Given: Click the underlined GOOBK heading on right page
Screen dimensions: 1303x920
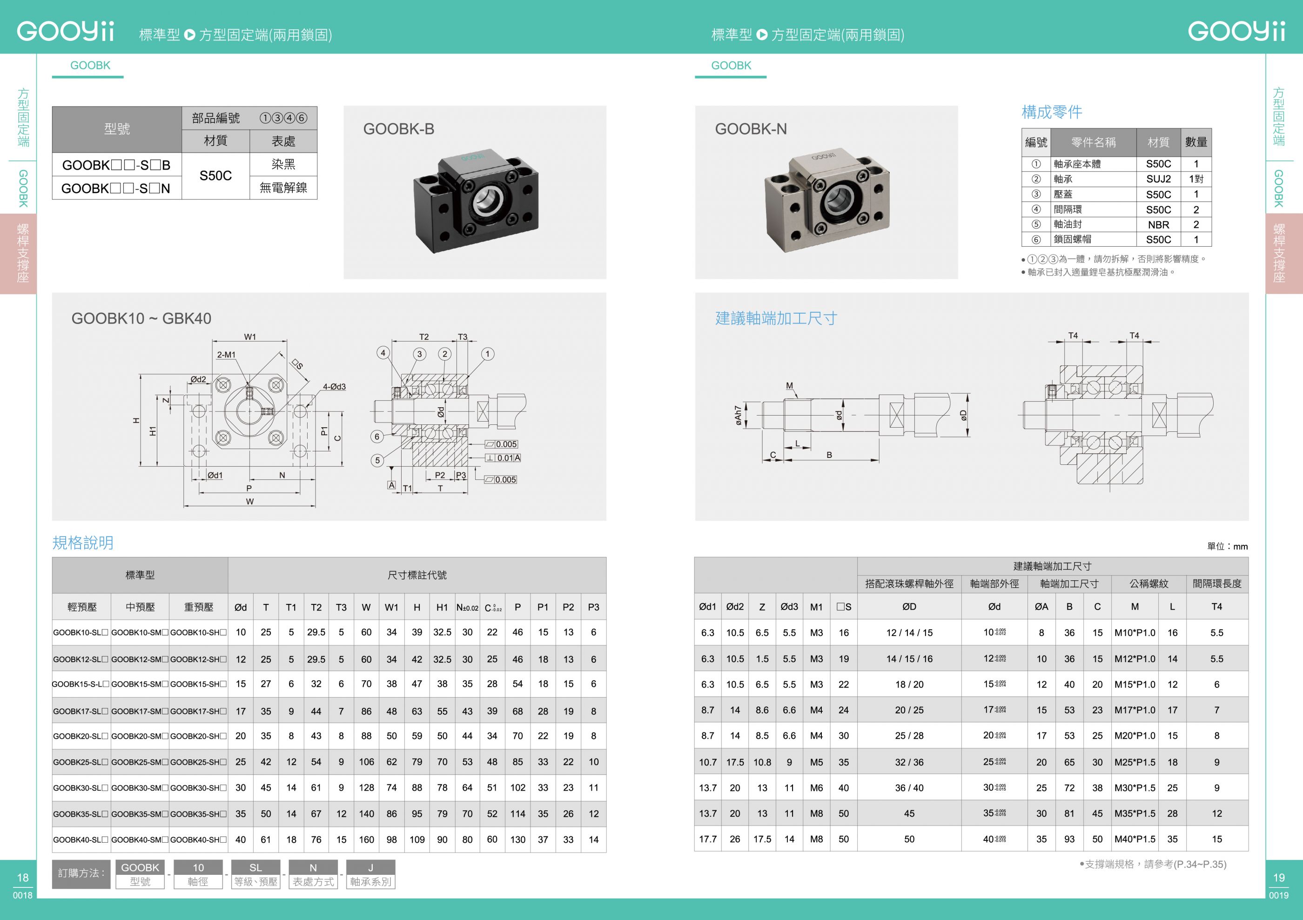Looking at the screenshot, I should coord(731,66).
